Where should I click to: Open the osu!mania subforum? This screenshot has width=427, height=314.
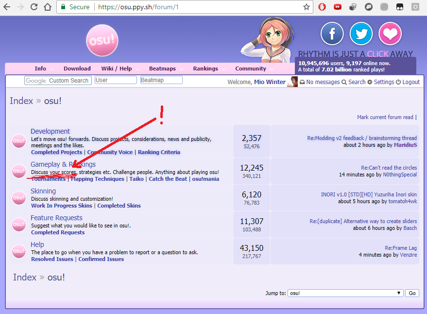pos(205,179)
